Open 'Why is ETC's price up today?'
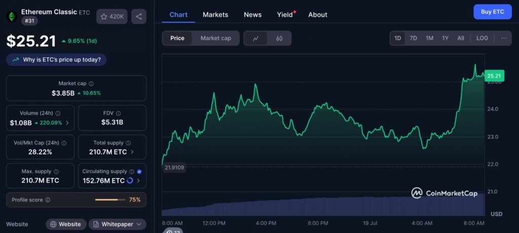Screen dimensions: 519x233 point(56,60)
